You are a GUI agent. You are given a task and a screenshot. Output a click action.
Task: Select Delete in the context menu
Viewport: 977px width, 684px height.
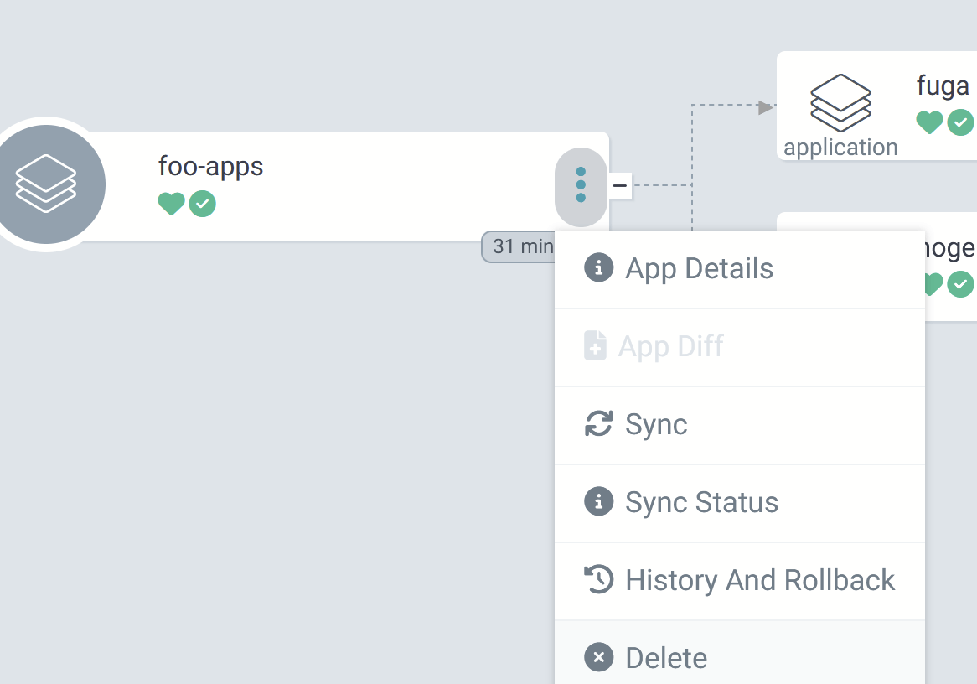[x=665, y=658]
